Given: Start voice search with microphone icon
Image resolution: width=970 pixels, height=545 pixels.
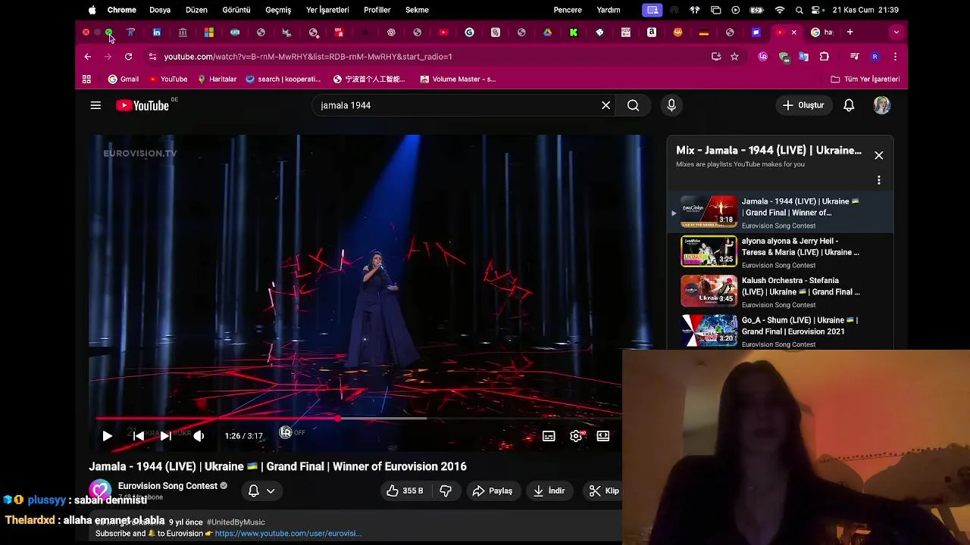Looking at the screenshot, I should click(x=671, y=105).
